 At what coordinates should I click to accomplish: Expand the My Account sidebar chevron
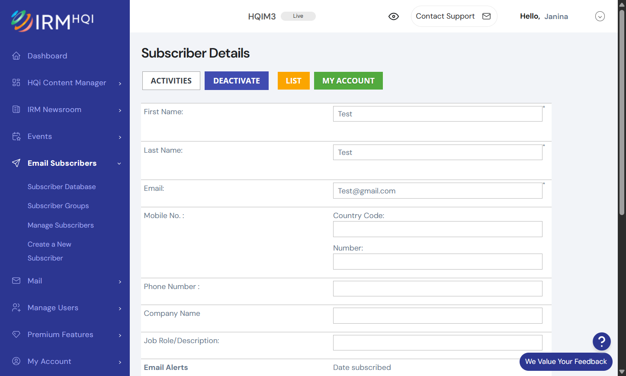[x=120, y=362]
